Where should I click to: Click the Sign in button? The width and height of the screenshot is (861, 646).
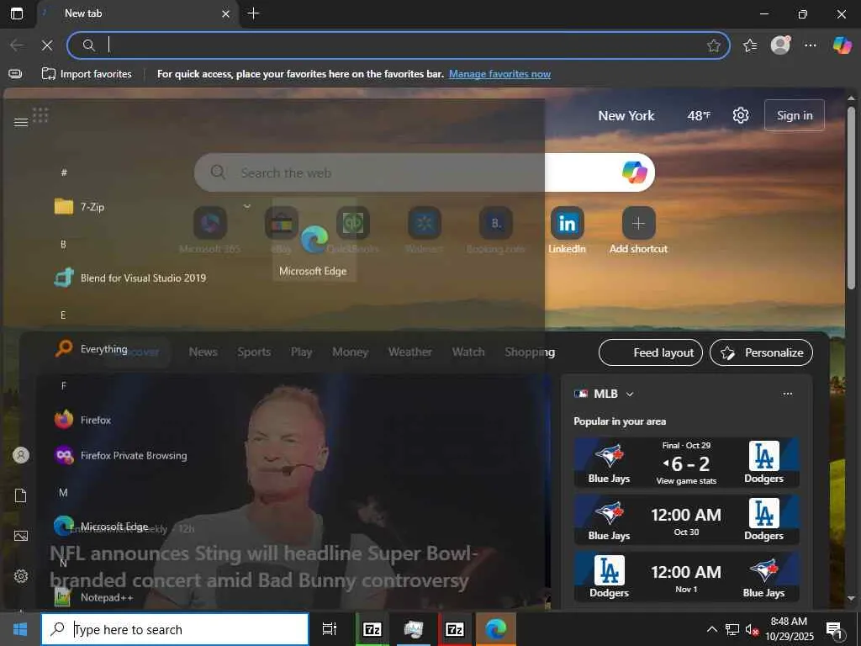794,115
